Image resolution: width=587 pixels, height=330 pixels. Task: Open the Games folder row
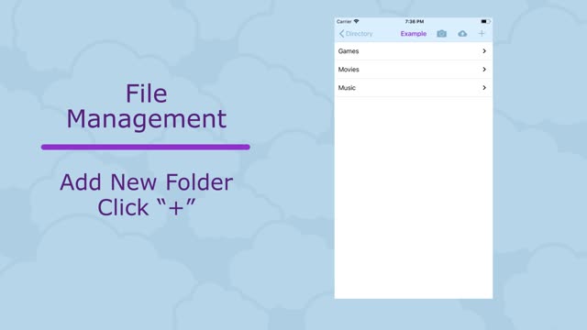pyautogui.click(x=414, y=51)
